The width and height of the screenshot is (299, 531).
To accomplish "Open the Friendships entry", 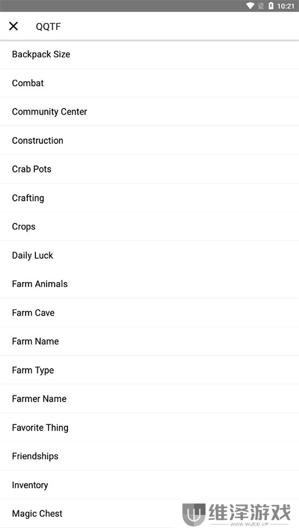I will click(149, 456).
